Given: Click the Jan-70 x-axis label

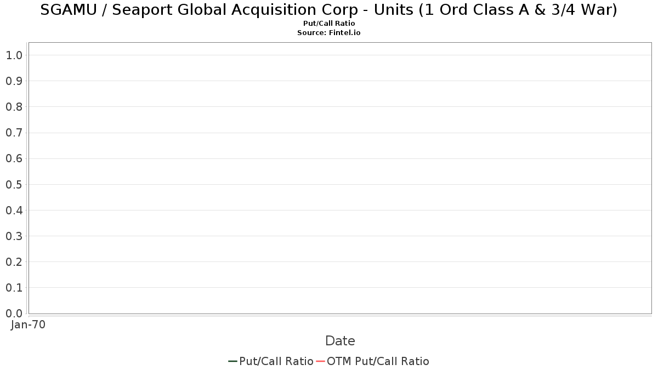Looking at the screenshot, I should point(28,325).
